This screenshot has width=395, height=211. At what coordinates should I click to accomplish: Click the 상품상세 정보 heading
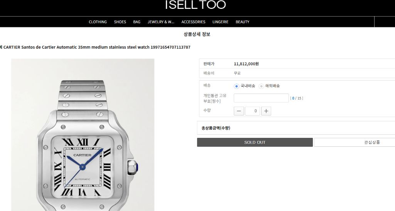[x=197, y=34]
